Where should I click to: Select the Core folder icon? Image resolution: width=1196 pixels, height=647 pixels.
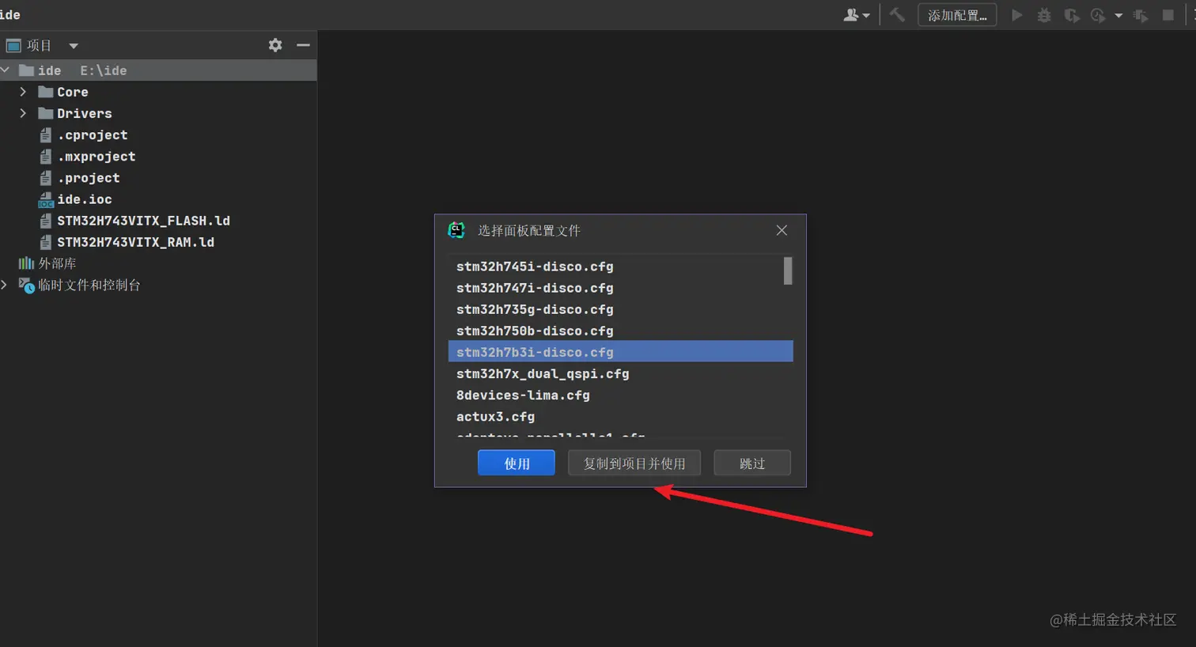point(46,92)
